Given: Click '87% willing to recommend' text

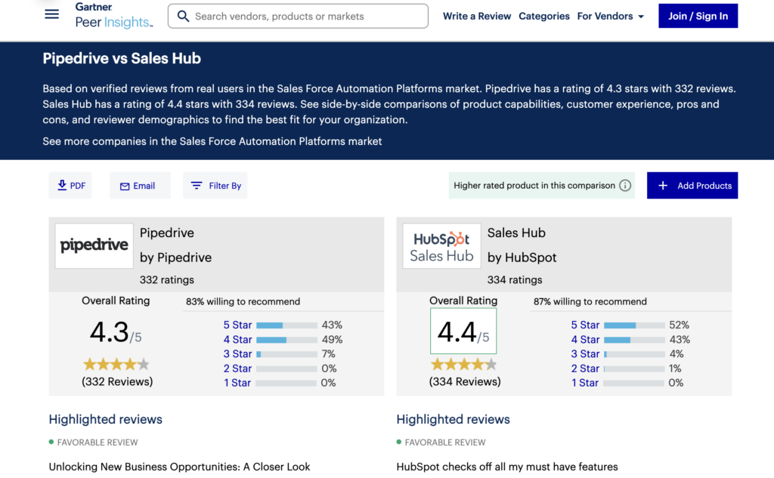Looking at the screenshot, I should tap(590, 301).
